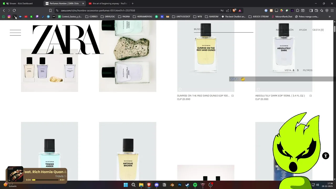Save Sunrise on the Red Sand Dunes bookmark icon
The image size is (336, 189).
(x=233, y=96)
